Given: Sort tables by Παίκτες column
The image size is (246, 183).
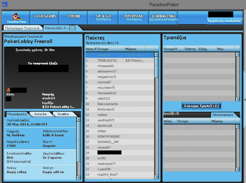Looking at the screenshot, I should [x=191, y=49].
